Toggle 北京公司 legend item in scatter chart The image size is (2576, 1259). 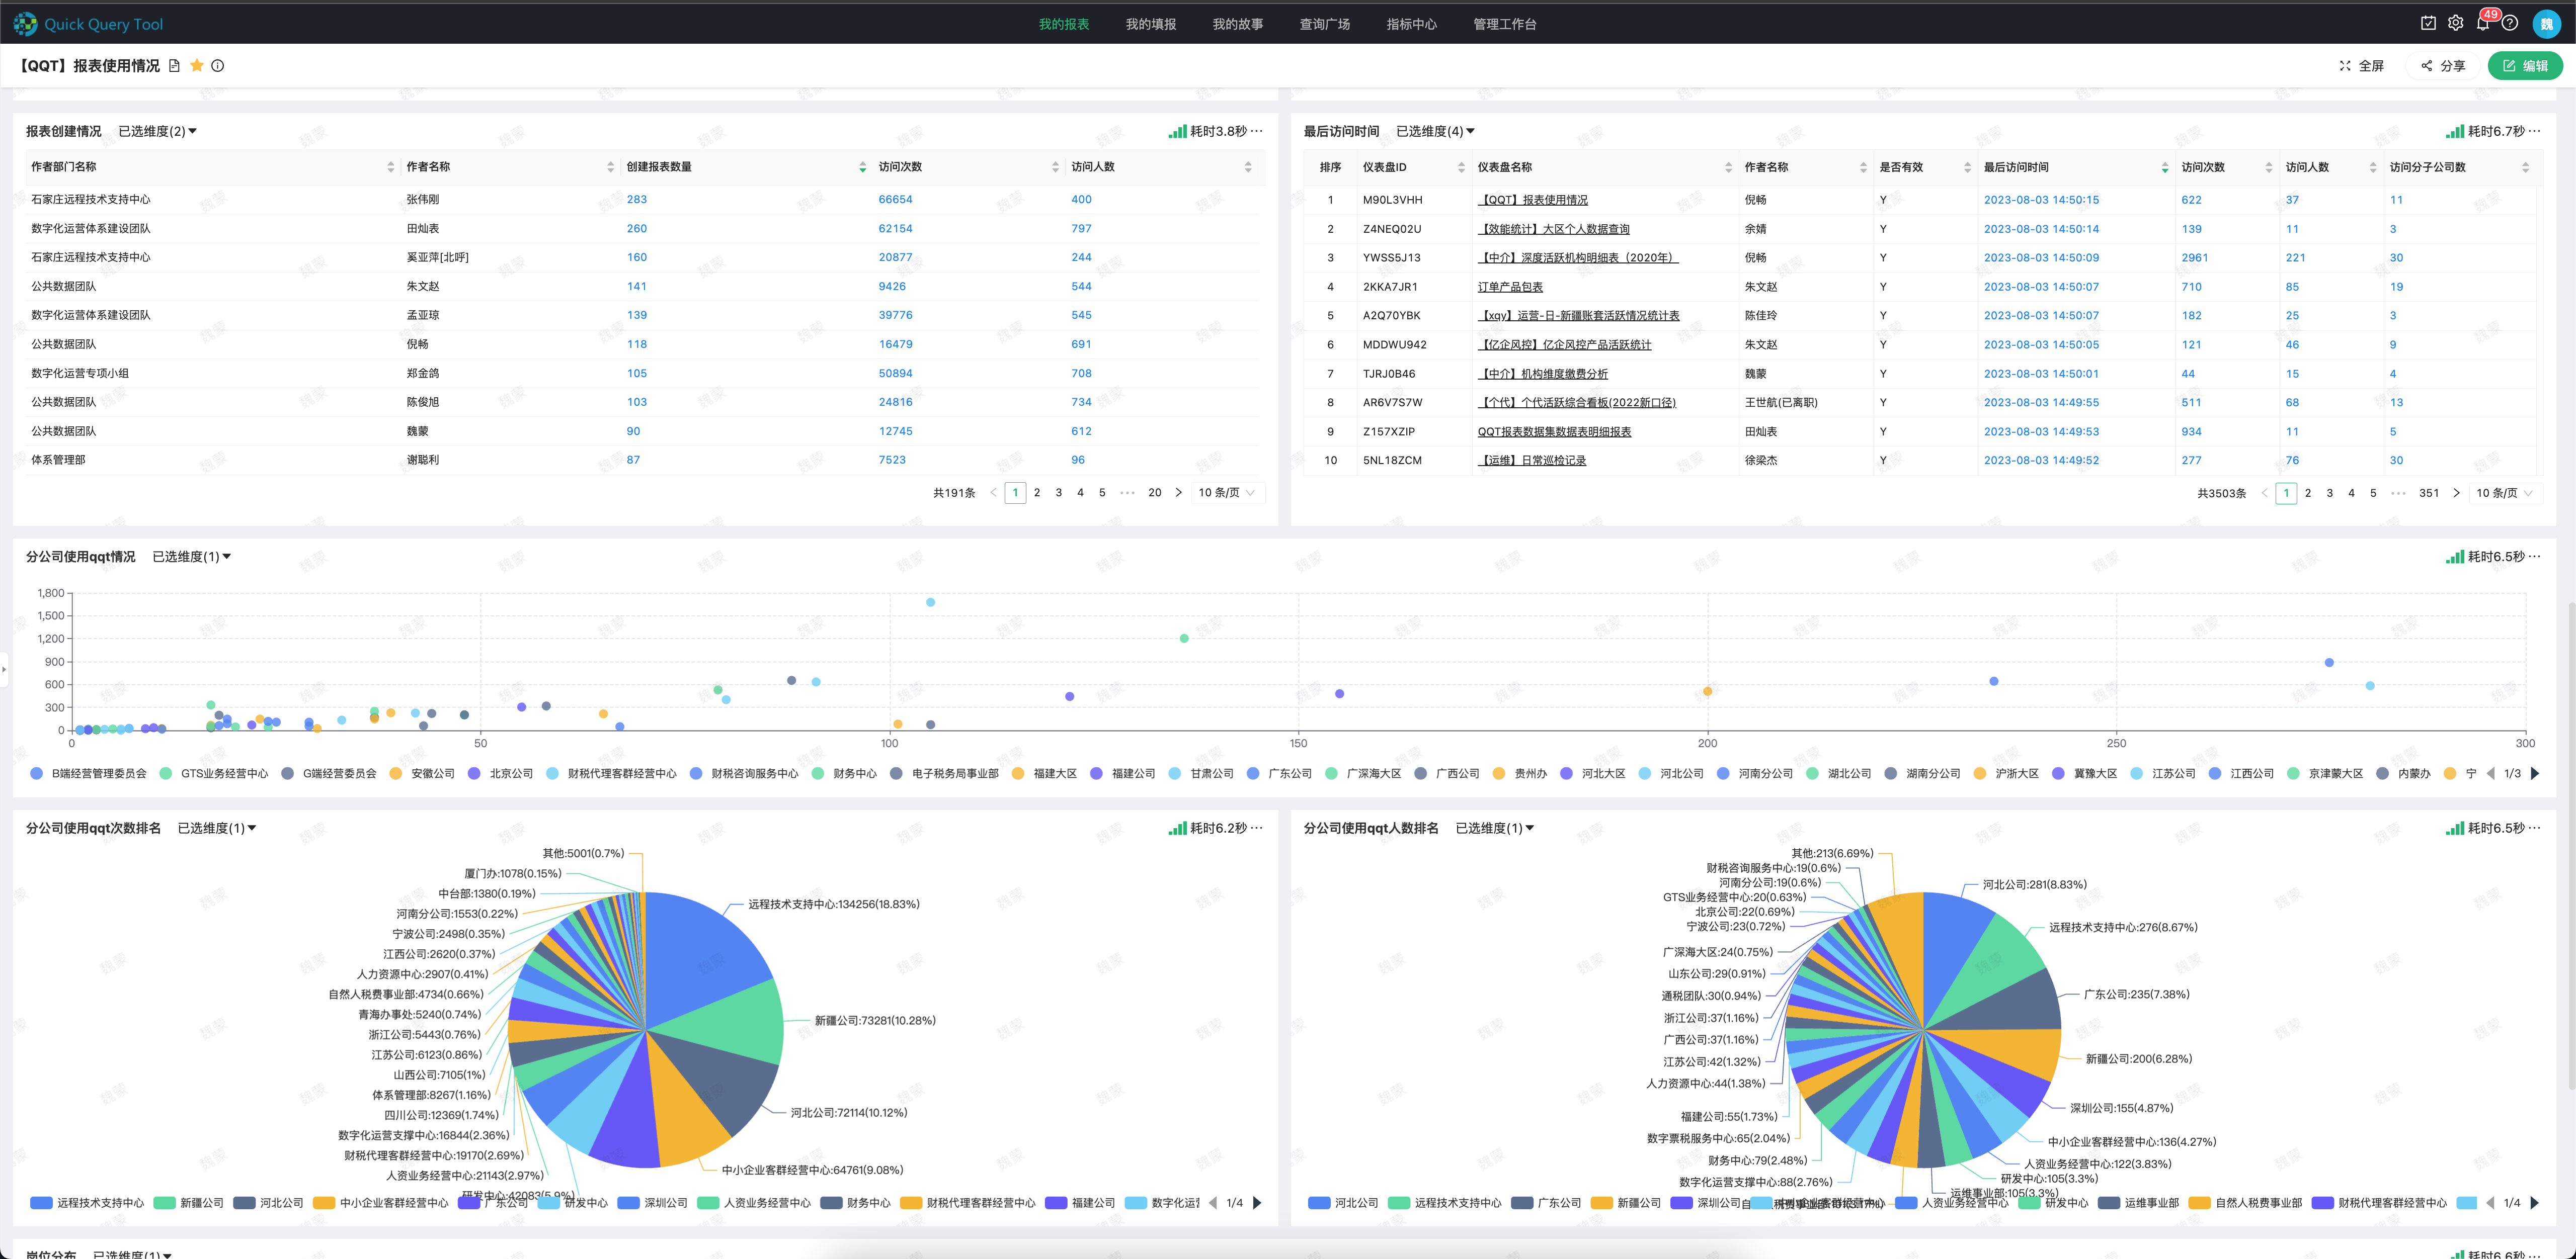500,773
